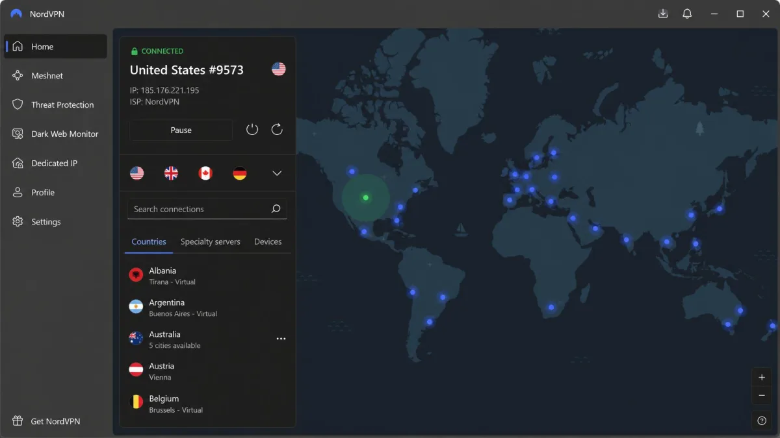Viewport: 780px width, 438px height.
Task: Open the help question mark icon
Action: [762, 420]
